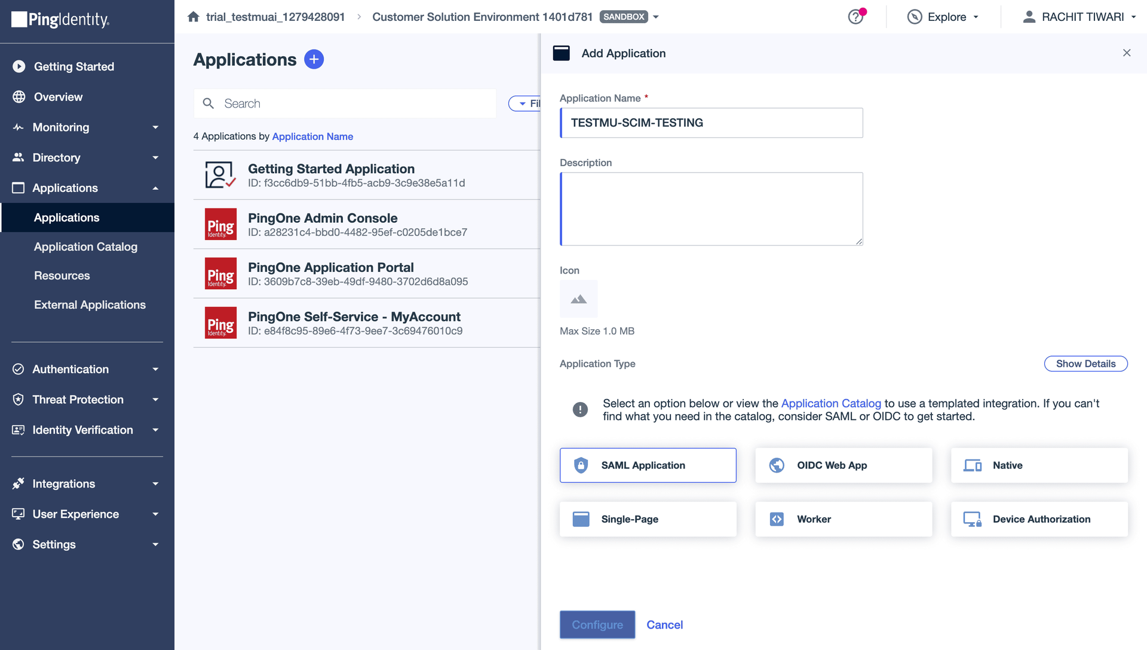Open the Application Catalog menu item
1147x650 pixels.
tap(85, 246)
